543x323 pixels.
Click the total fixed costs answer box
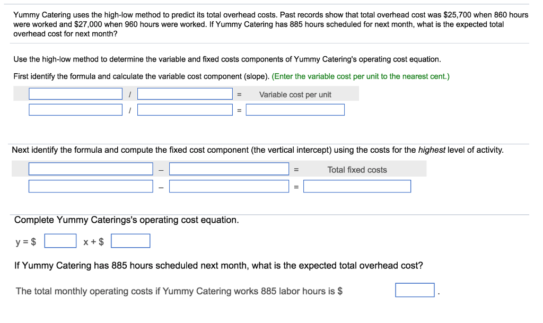357,186
